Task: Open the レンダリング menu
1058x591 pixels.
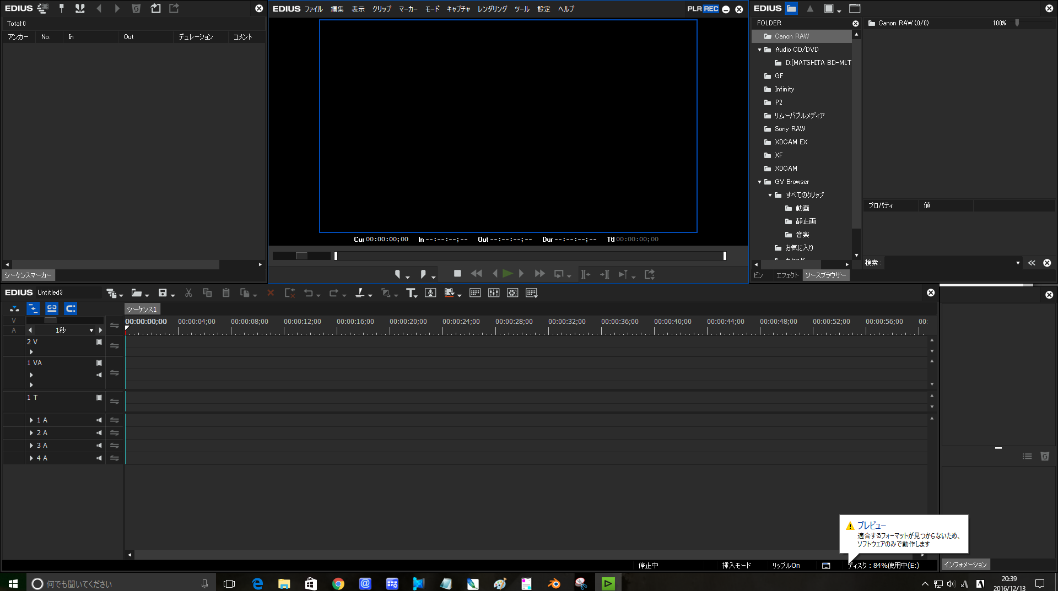Action: point(492,9)
